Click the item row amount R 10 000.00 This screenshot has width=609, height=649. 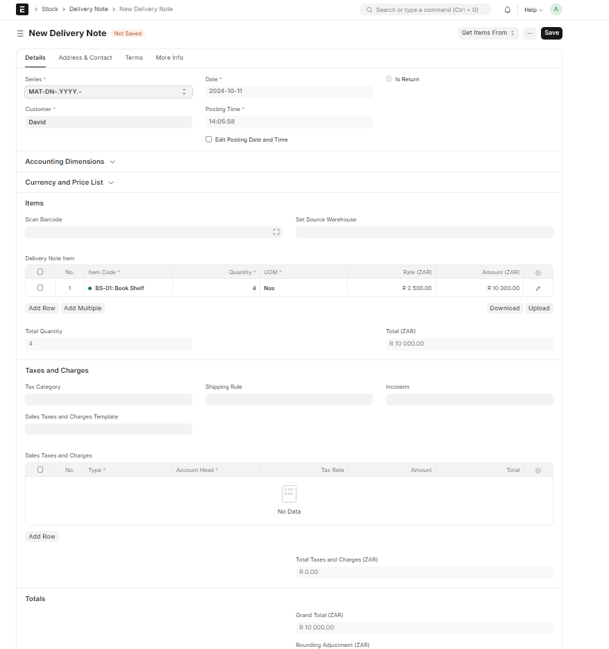(x=479, y=288)
